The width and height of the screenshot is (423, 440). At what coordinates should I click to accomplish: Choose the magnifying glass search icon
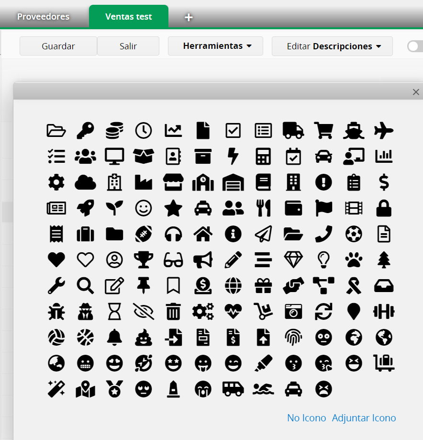pyautogui.click(x=86, y=285)
